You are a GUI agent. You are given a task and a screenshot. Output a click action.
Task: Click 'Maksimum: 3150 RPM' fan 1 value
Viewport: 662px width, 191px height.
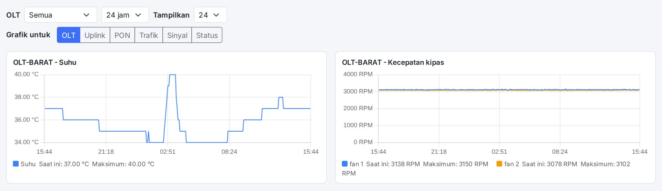pos(455,164)
